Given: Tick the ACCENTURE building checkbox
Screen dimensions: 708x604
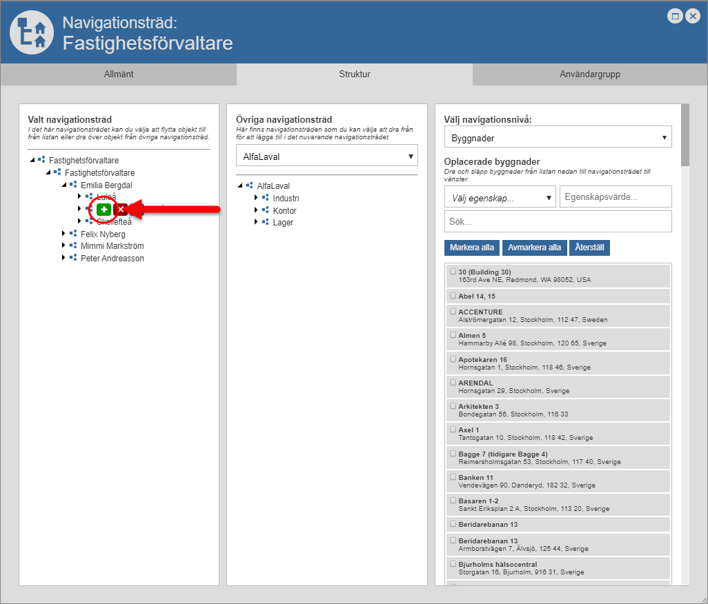Looking at the screenshot, I should coord(453,312).
